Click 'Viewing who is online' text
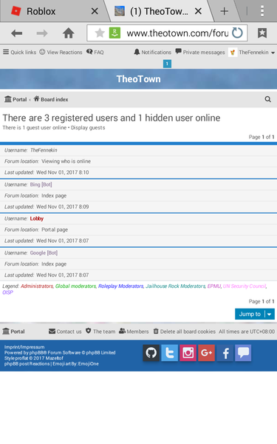 coord(66,161)
